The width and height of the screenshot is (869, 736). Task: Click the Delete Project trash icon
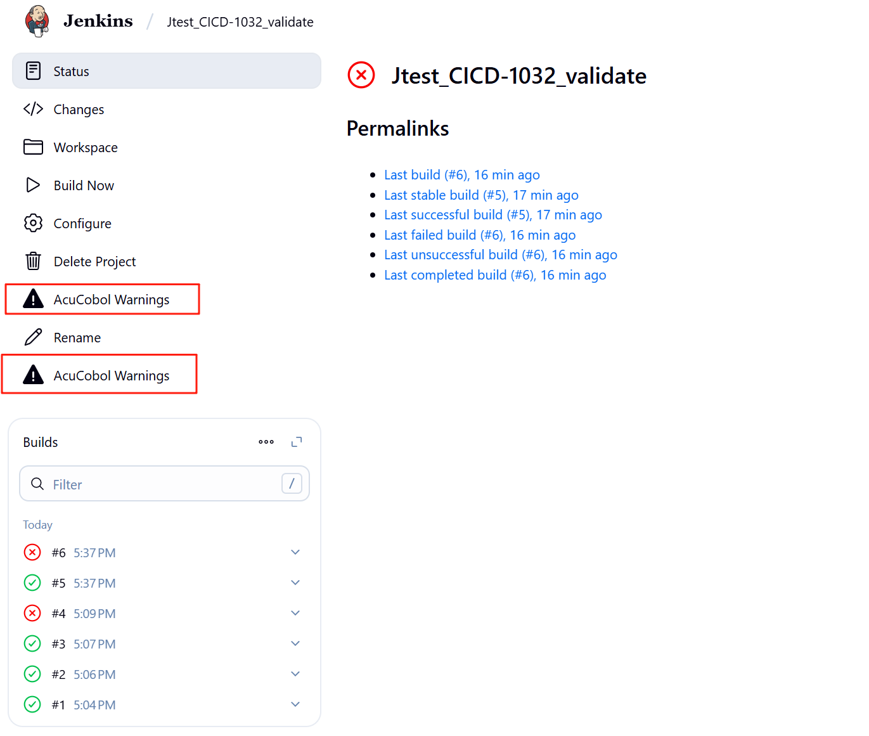pos(33,261)
